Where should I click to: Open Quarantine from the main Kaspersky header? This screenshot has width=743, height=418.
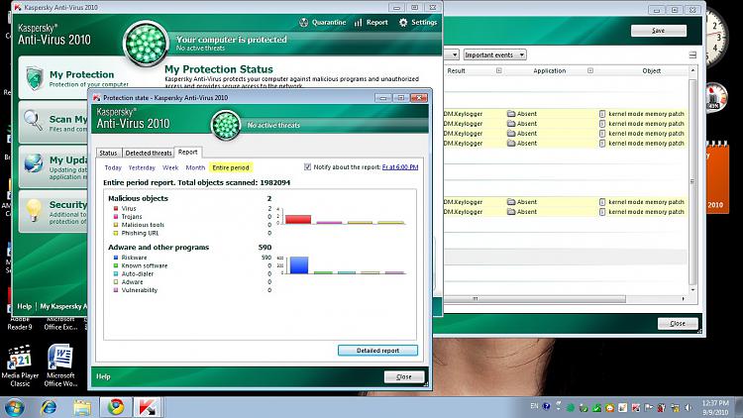pos(323,22)
